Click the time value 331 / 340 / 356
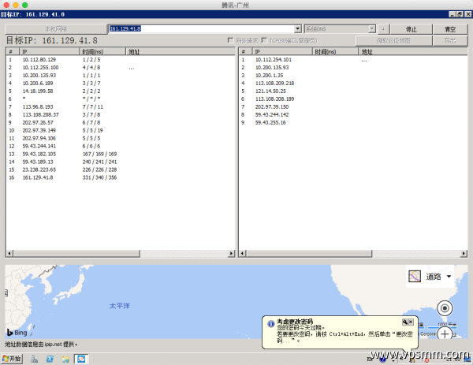The width and height of the screenshot is (473, 365). pyautogui.click(x=99, y=177)
